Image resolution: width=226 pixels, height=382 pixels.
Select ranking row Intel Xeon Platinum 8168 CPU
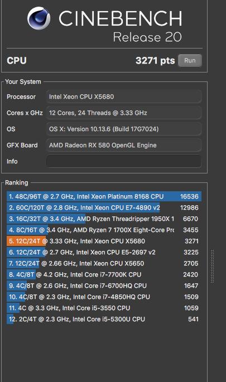pos(104,196)
